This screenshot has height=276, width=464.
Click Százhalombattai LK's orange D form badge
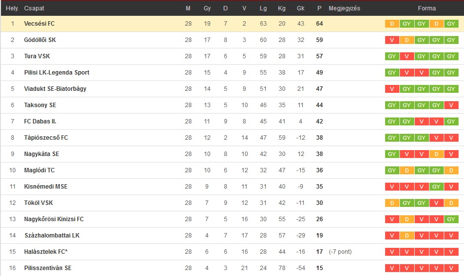click(x=407, y=236)
